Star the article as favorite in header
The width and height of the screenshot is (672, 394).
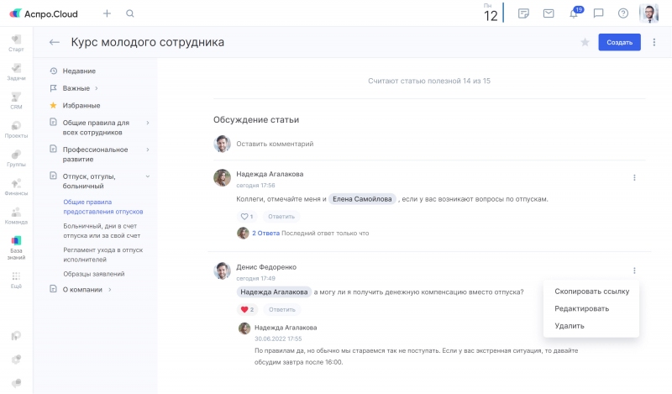click(585, 42)
